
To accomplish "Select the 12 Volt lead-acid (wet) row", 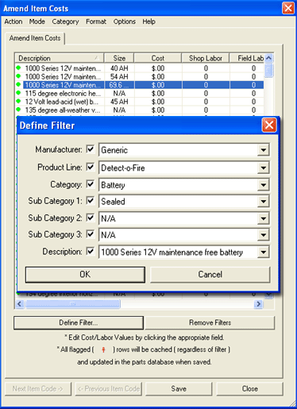I will (140, 102).
